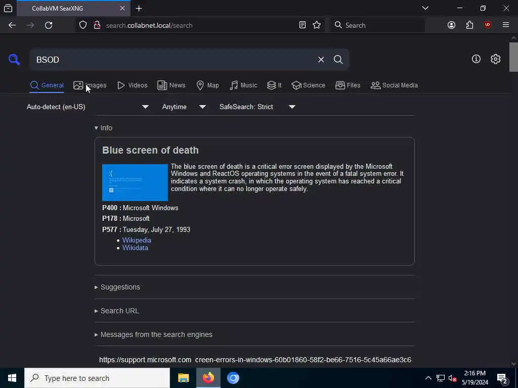Toggle reader view in address bar
Screen dimensions: 518x388
point(303,25)
